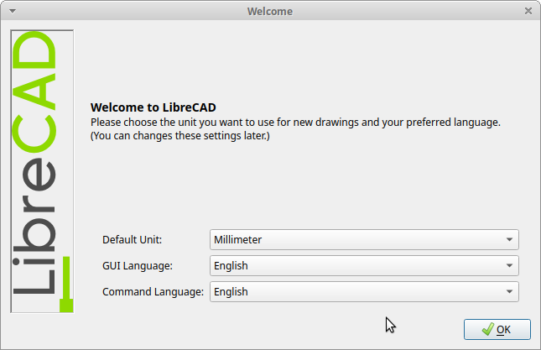Click the English value in Command Language

pos(231,292)
